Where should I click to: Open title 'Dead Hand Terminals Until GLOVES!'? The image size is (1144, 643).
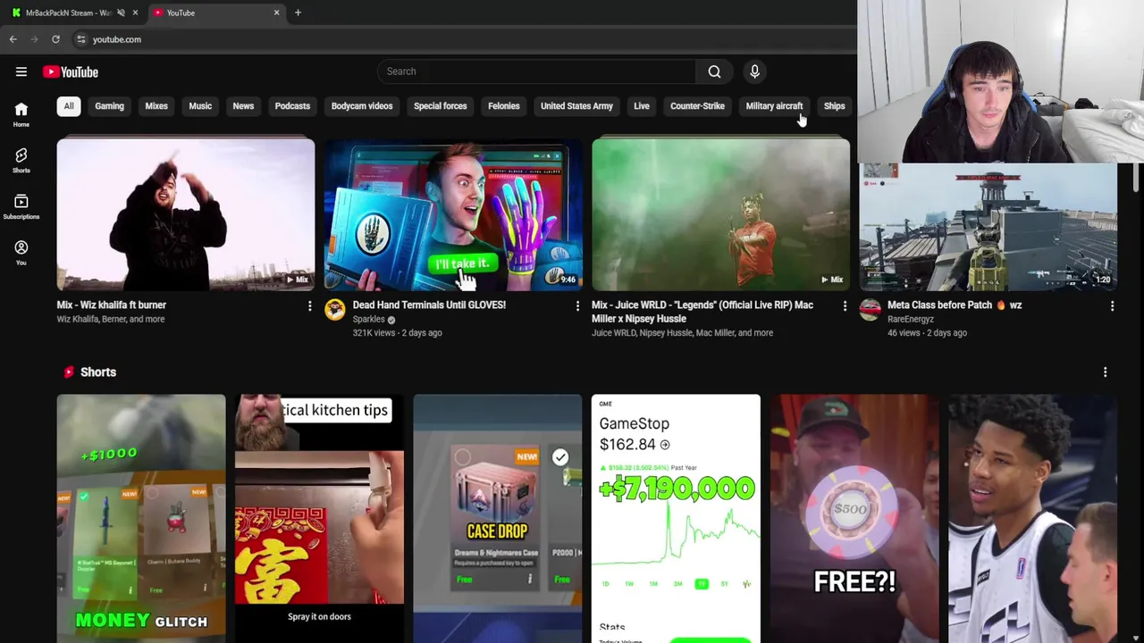pyautogui.click(x=429, y=305)
